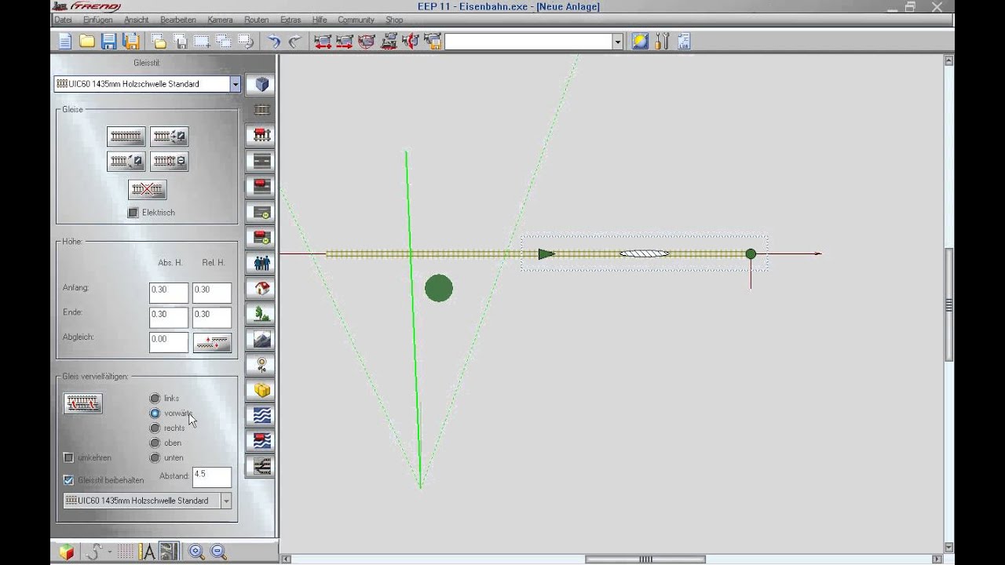Viewport: 1005px width, 565px height.
Task: Open the blue waves waterway editor icon
Action: [x=261, y=415]
